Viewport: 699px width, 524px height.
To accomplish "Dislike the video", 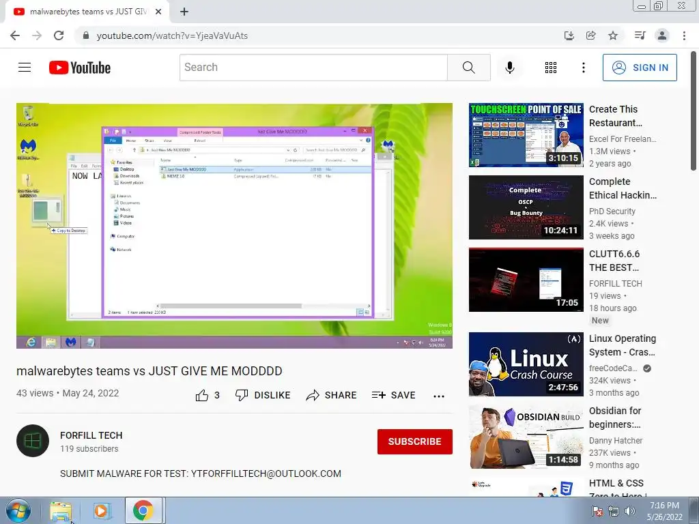I will click(263, 395).
